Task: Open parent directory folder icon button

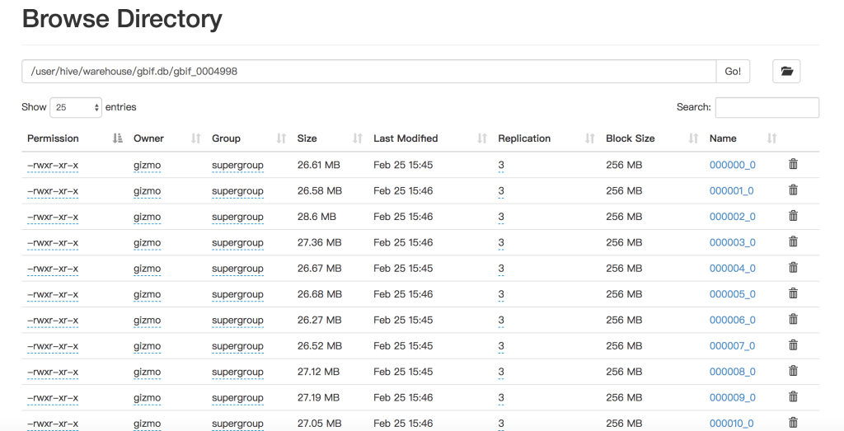Action: (x=786, y=72)
